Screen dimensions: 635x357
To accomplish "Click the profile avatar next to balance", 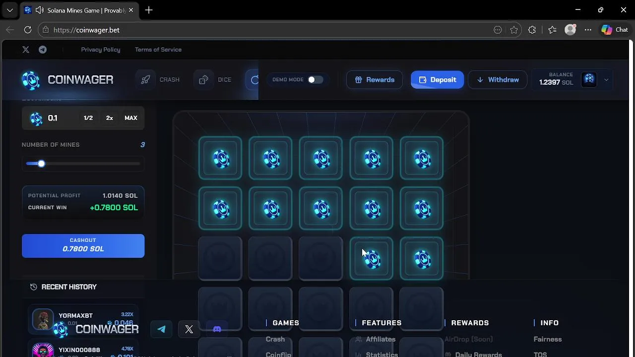I will (x=589, y=79).
